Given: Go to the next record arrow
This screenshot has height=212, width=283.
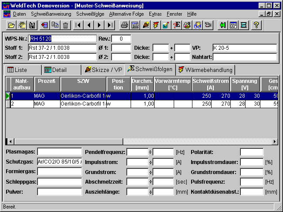Looking at the screenshot, I should pyautogui.click(x=100, y=25).
